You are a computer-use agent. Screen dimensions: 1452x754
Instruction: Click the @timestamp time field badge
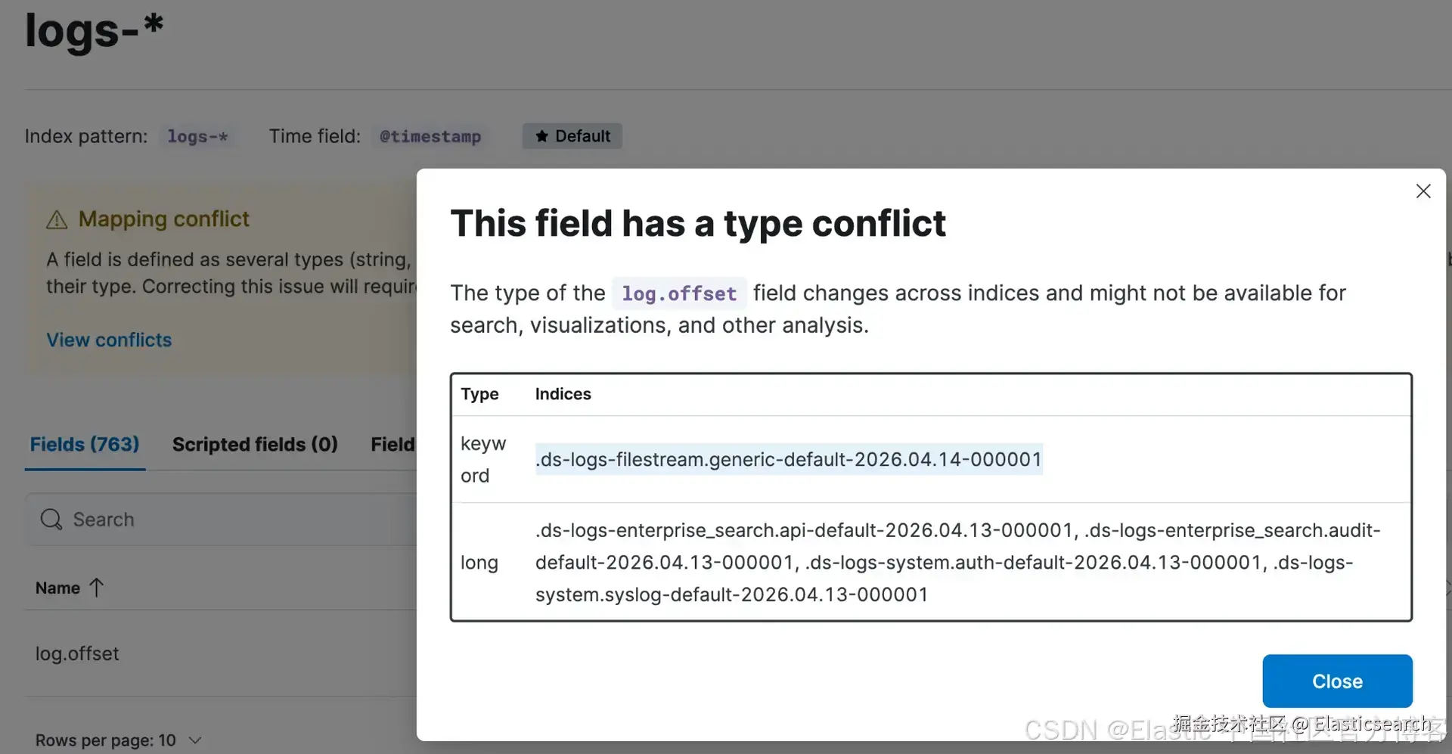(430, 136)
